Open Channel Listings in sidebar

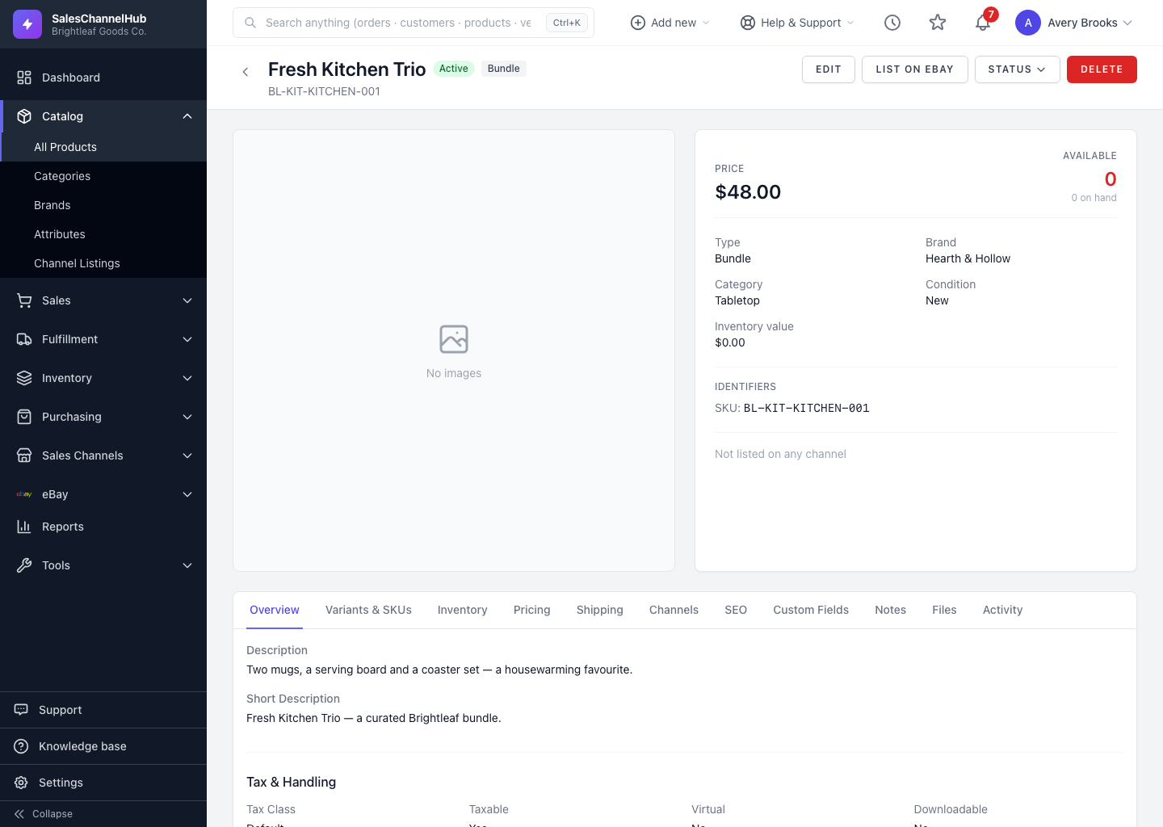[x=103, y=263]
